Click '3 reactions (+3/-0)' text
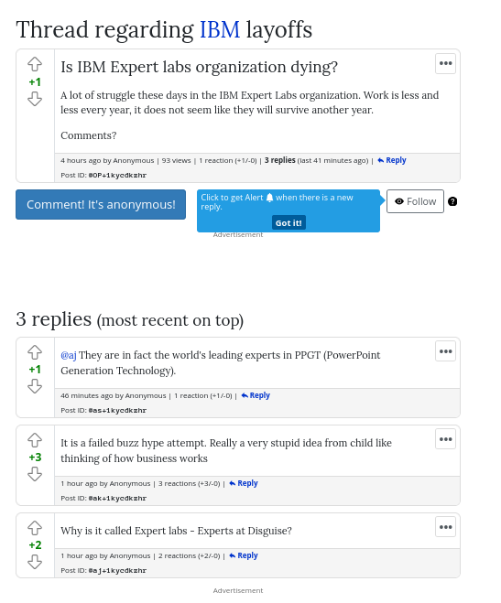 pyautogui.click(x=190, y=483)
